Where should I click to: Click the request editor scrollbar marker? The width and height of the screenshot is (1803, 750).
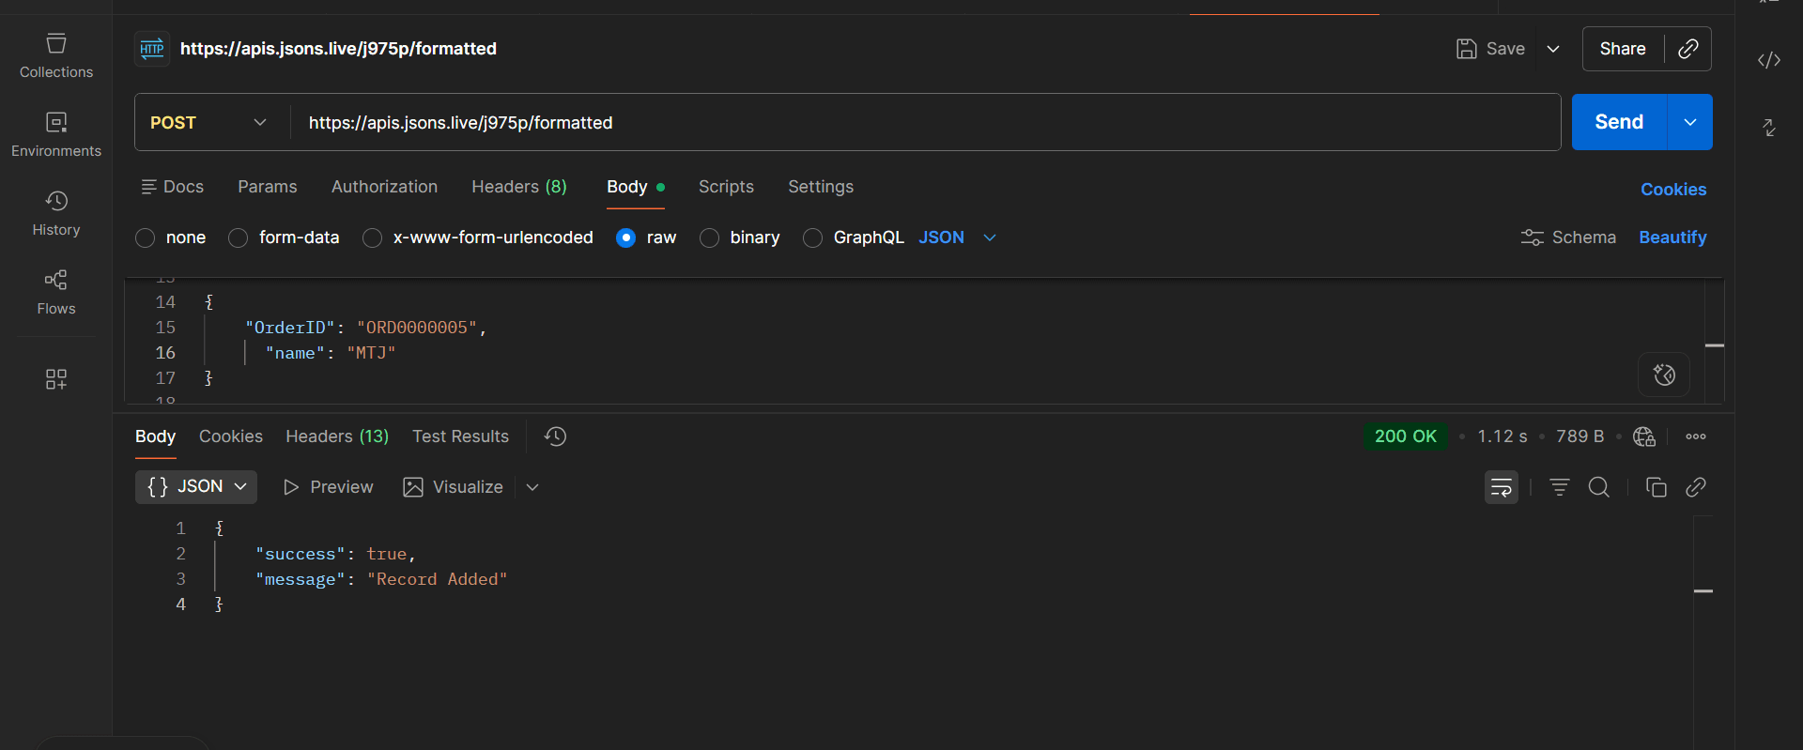[x=1715, y=345]
